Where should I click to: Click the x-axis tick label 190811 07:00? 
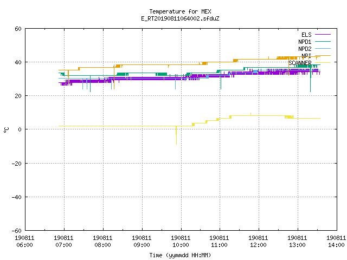[63, 242]
